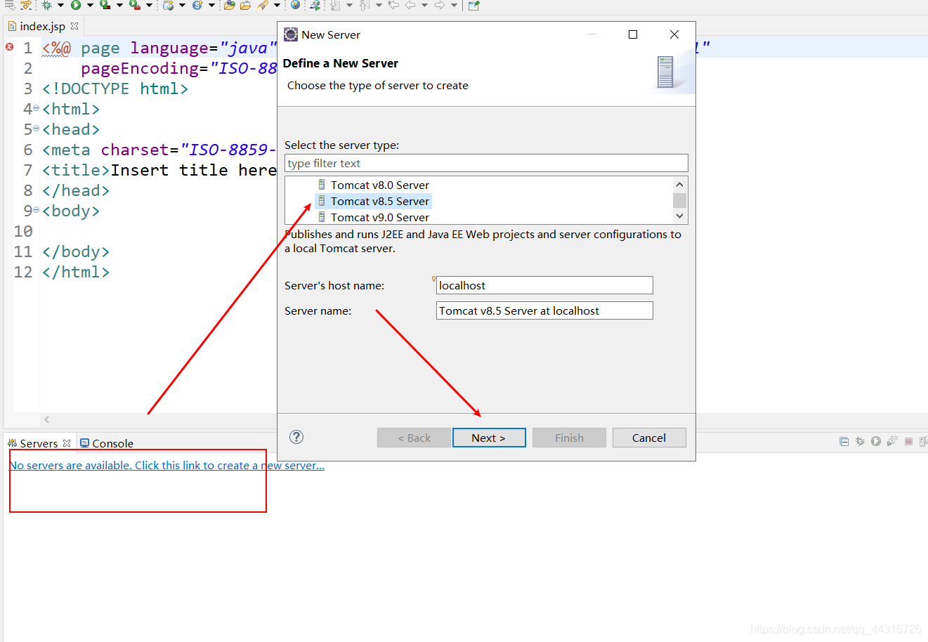
Task: Click the green Run button in top toolbar
Action: pos(76,5)
